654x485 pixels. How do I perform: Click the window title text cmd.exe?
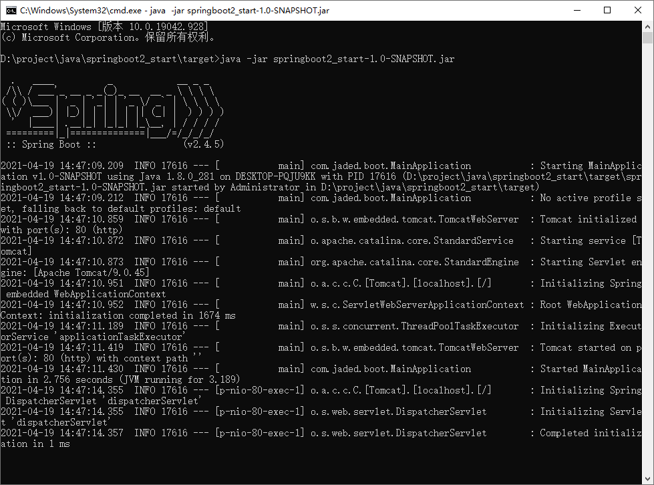coord(174,11)
